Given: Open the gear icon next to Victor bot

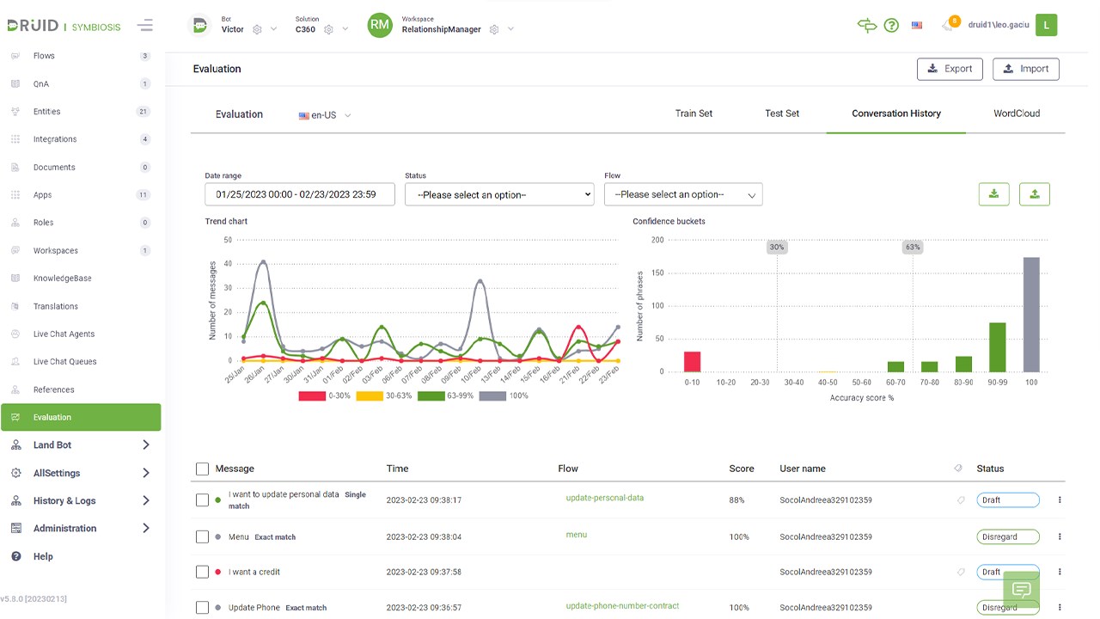Looking at the screenshot, I should click(x=257, y=29).
